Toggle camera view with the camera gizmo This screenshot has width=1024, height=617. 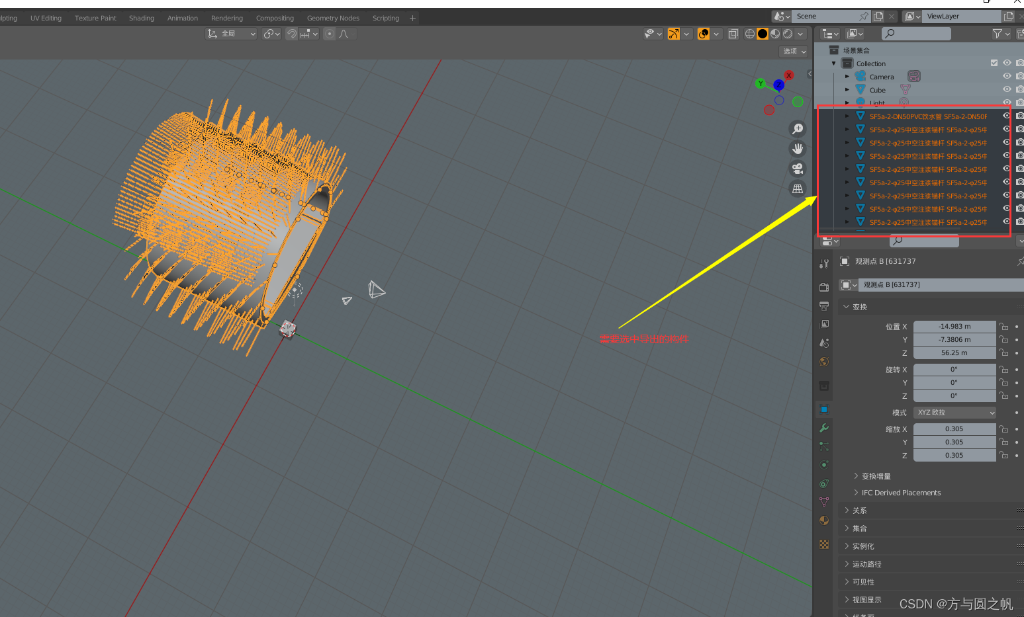pyautogui.click(x=798, y=169)
